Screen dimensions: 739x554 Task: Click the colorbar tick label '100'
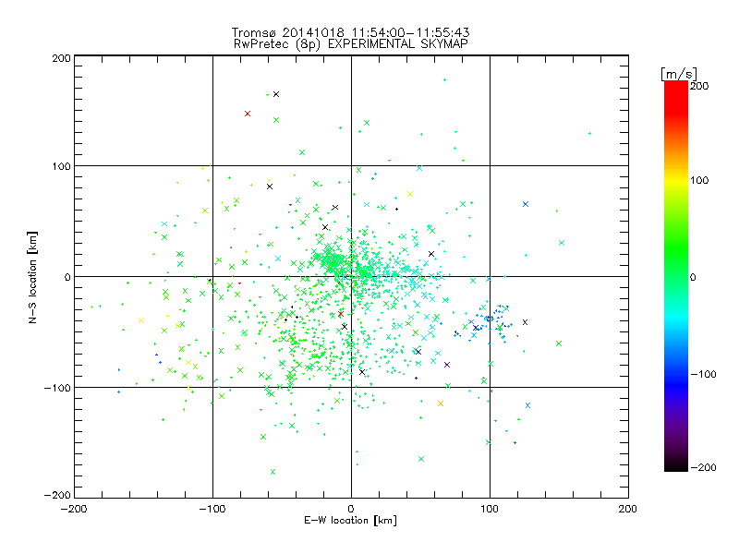pyautogui.click(x=699, y=180)
